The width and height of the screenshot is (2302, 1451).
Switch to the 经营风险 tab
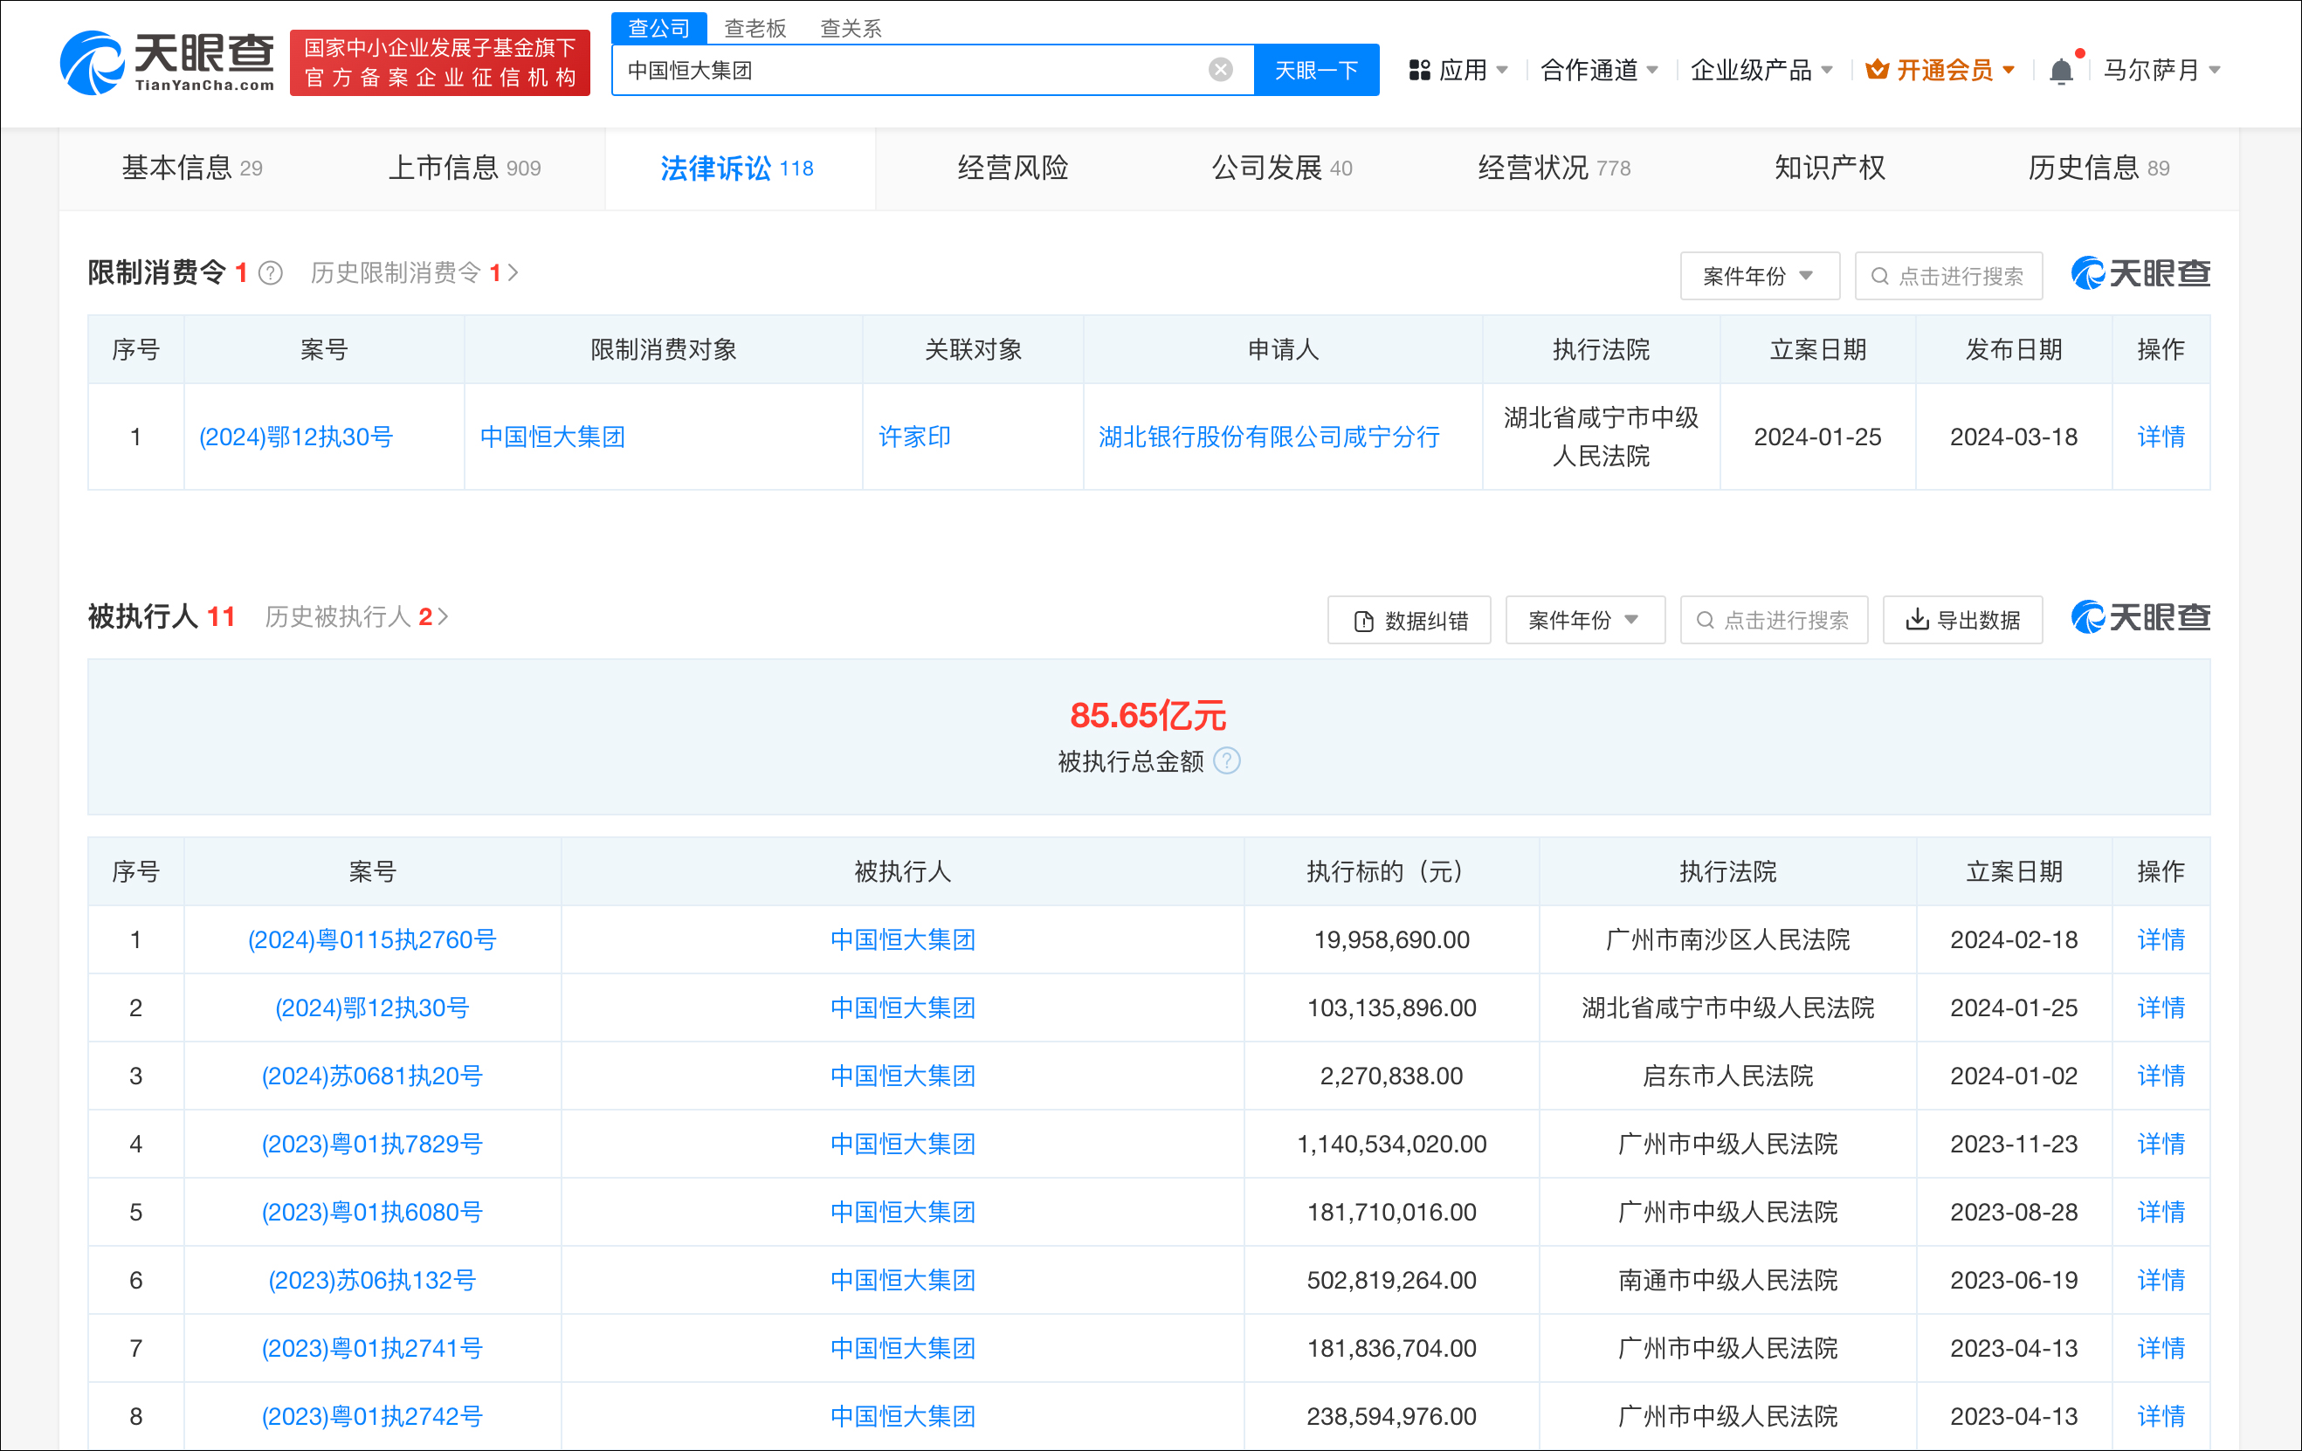click(x=1012, y=168)
